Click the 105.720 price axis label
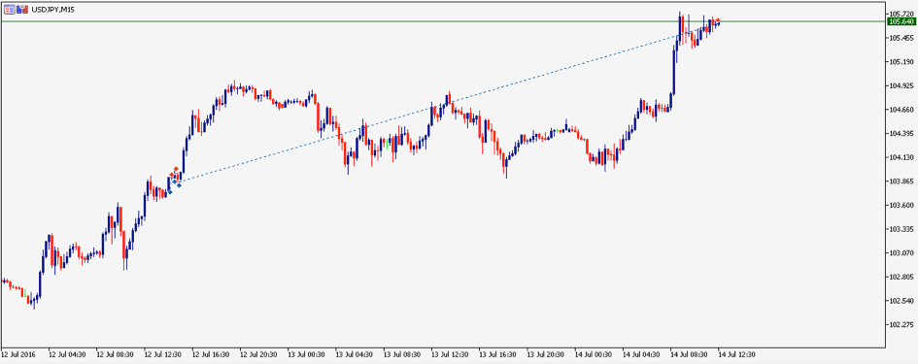Image resolution: width=918 pixels, height=364 pixels. (x=901, y=14)
